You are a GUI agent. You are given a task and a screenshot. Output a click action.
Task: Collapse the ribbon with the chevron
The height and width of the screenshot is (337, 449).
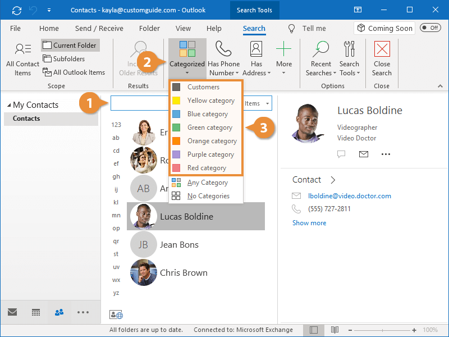click(x=440, y=86)
